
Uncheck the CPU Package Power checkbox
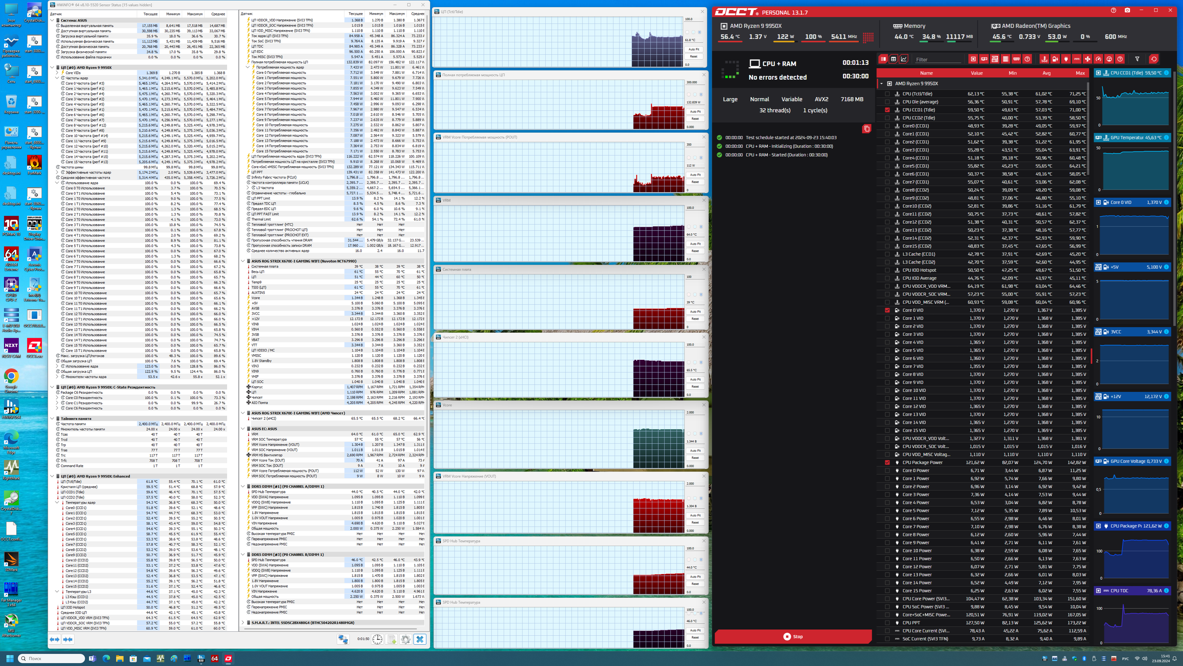(x=887, y=462)
